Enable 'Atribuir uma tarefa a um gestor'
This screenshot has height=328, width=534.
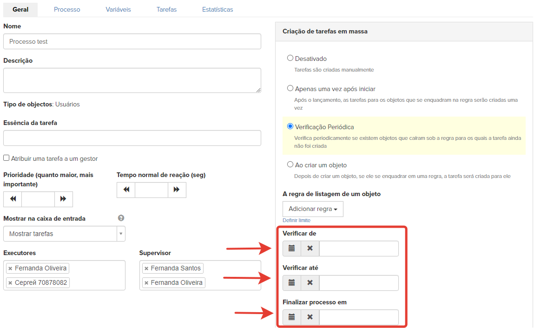pos(7,158)
